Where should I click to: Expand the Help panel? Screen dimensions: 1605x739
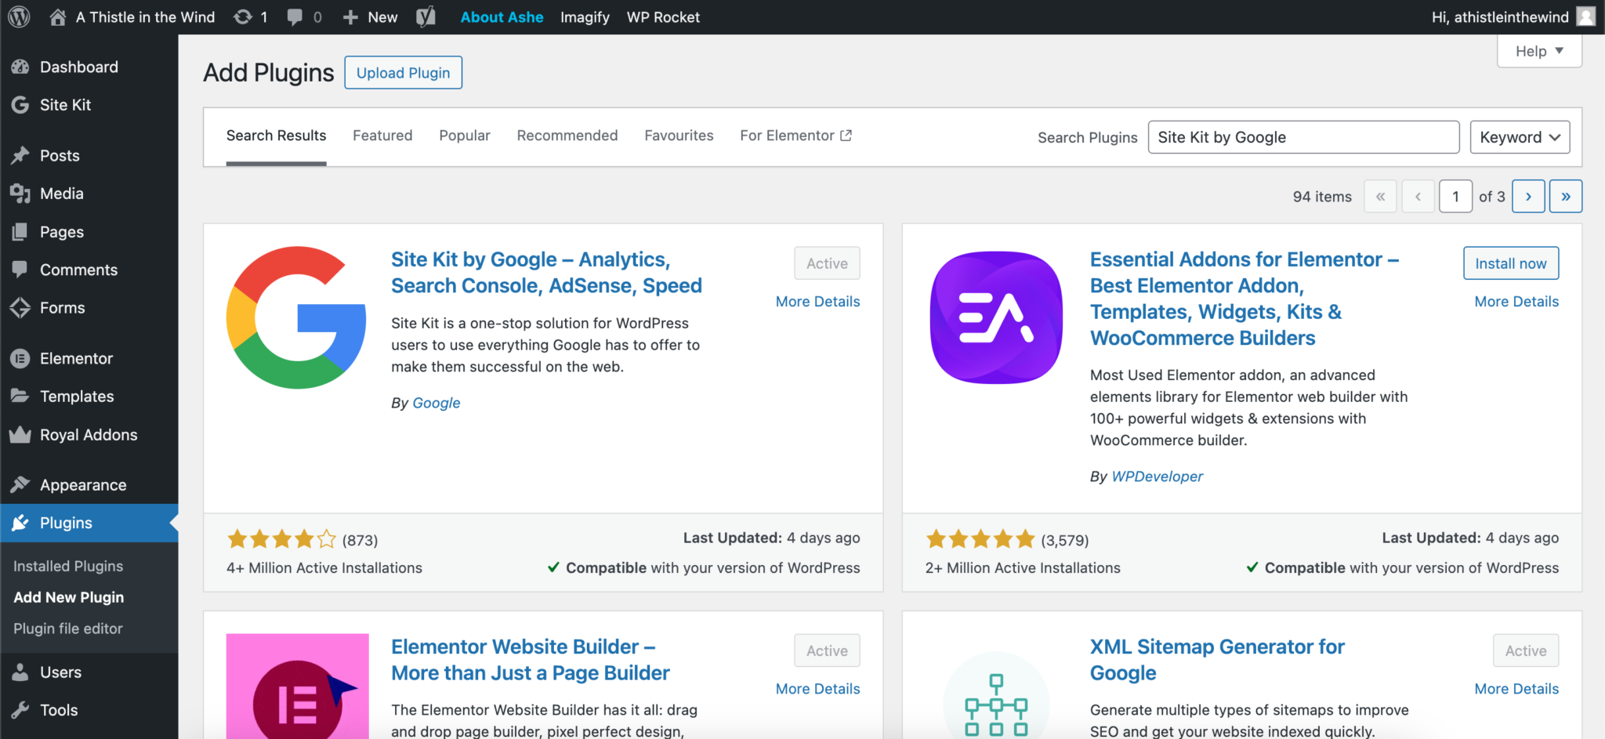pos(1538,50)
